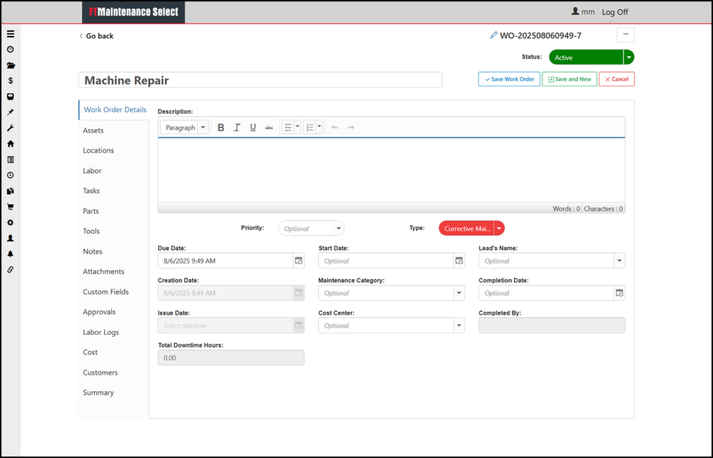The width and height of the screenshot is (713, 458).
Task: Click the Machine Repair title field
Action: [x=260, y=81]
